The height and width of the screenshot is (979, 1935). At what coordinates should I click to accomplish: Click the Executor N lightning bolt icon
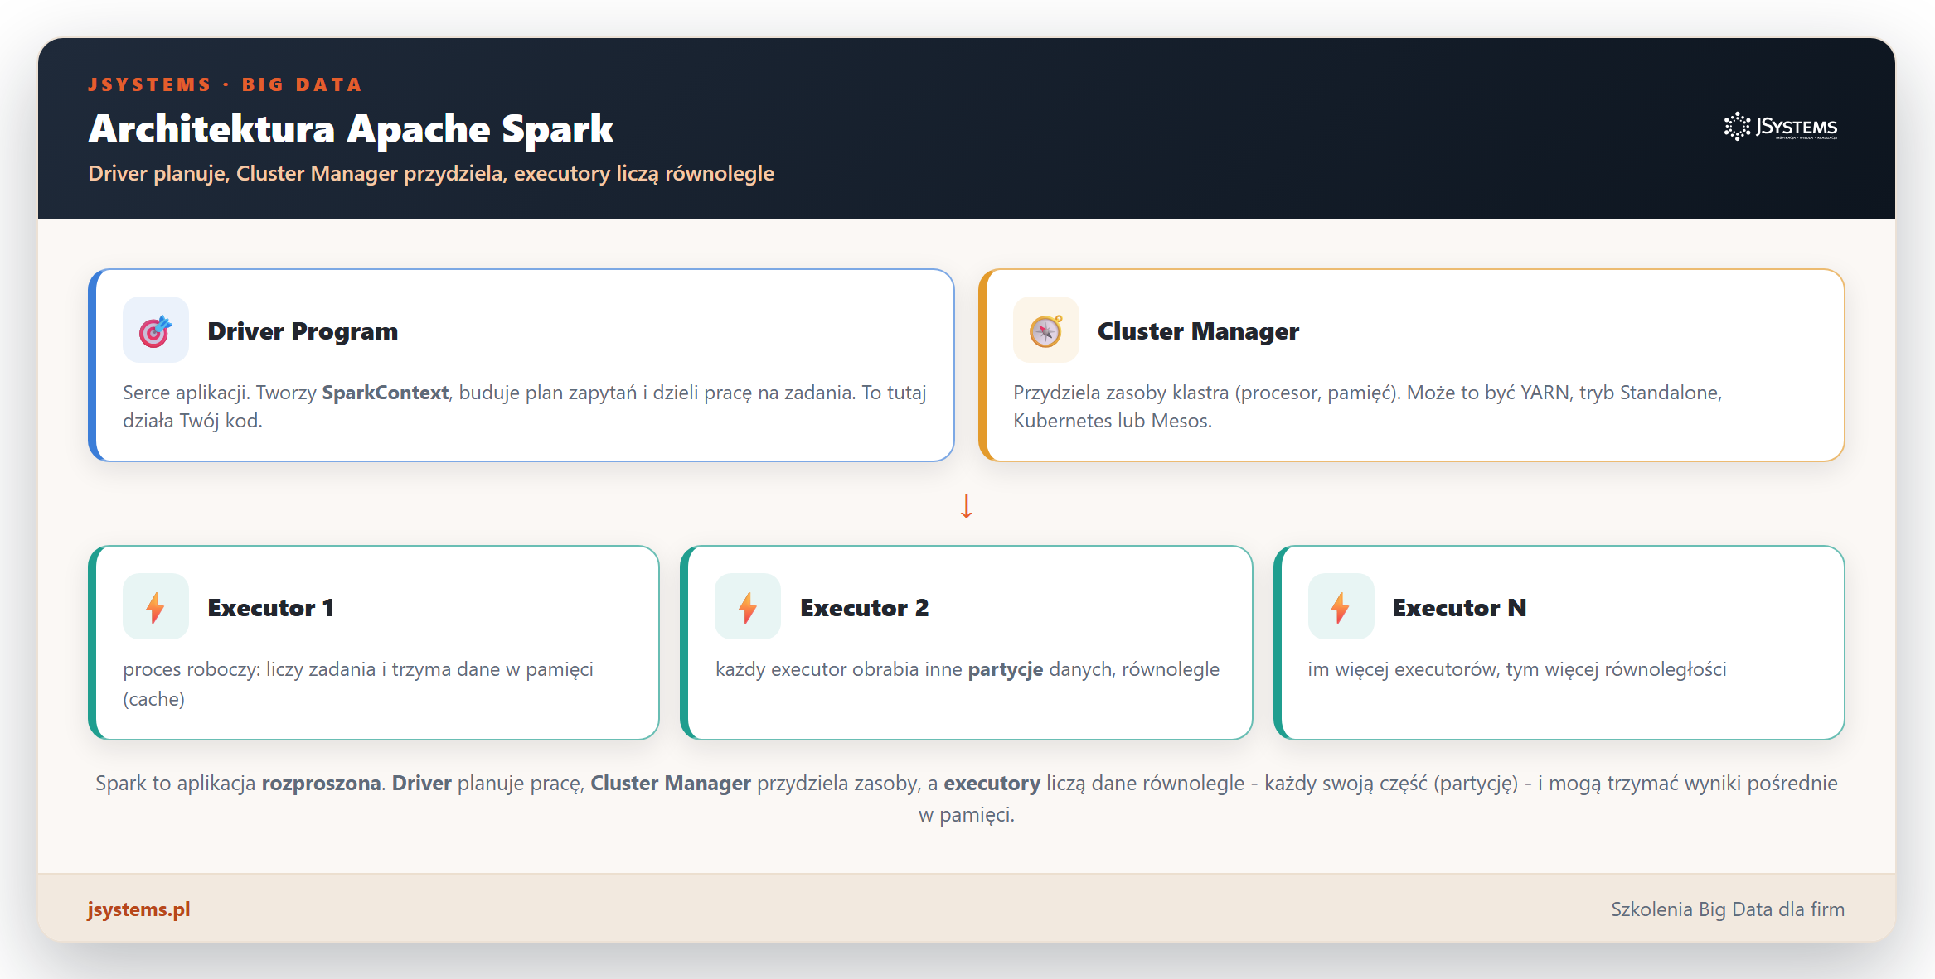[1341, 607]
